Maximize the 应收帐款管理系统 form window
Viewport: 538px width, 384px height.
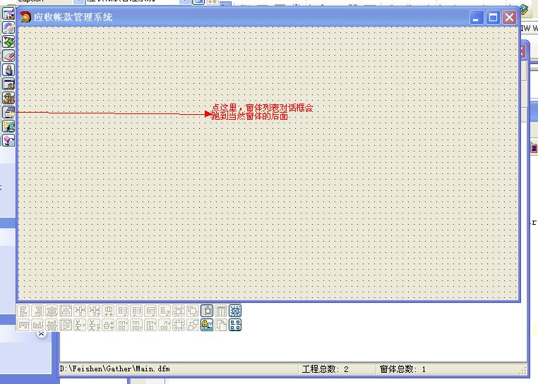(494, 18)
